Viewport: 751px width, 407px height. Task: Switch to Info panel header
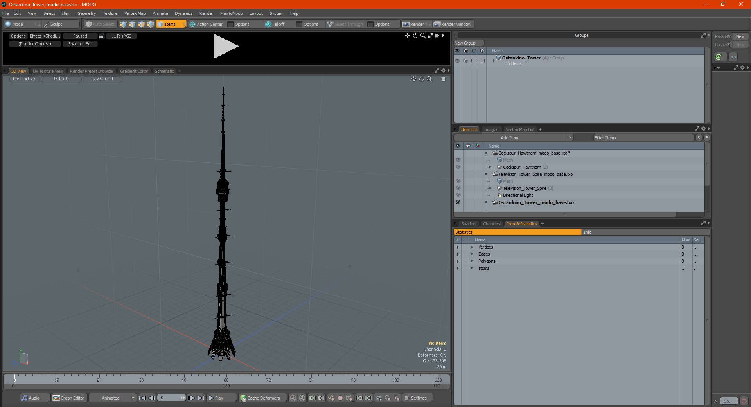645,232
